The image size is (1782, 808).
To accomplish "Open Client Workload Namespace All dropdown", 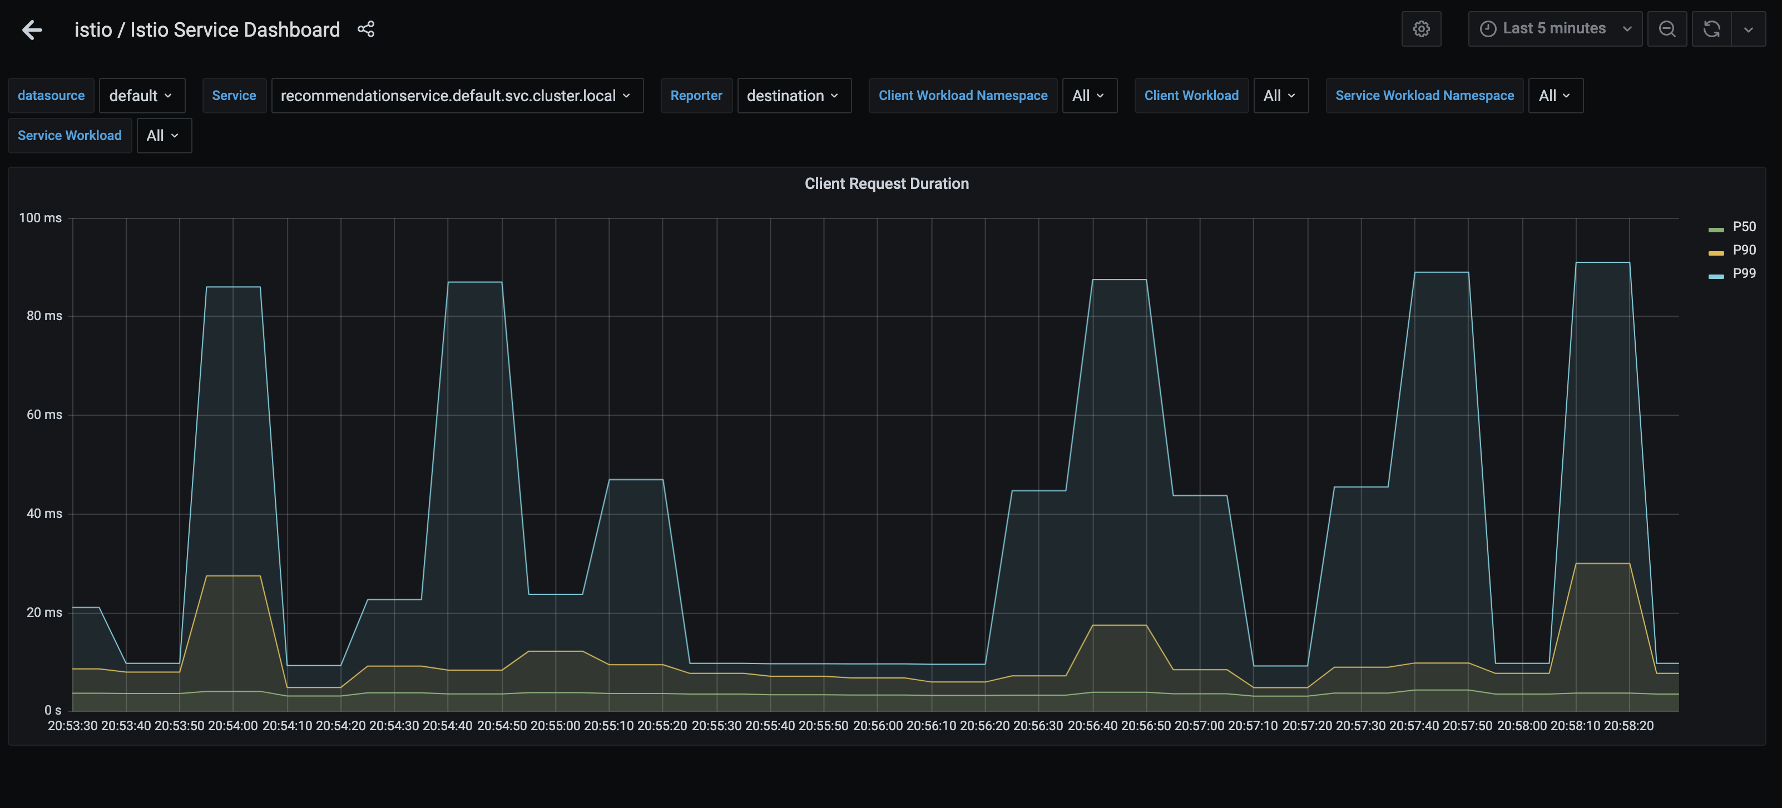I will click(x=1089, y=96).
